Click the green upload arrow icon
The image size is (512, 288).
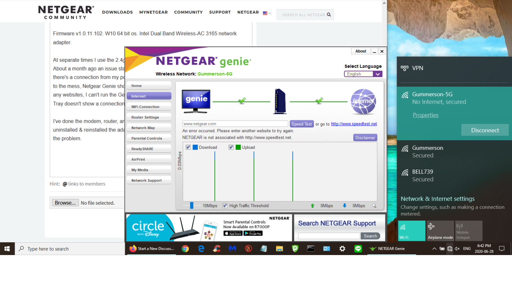[x=313, y=206]
